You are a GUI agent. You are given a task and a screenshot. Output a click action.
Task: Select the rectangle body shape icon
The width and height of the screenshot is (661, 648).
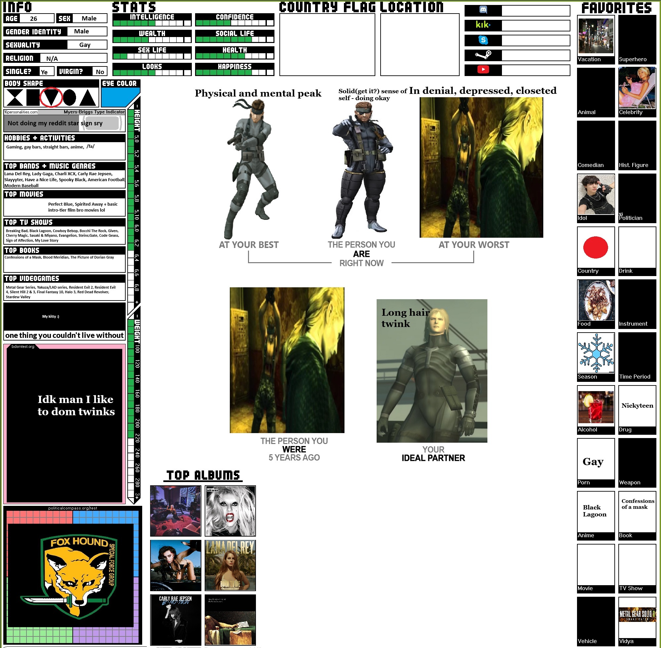pos(33,98)
